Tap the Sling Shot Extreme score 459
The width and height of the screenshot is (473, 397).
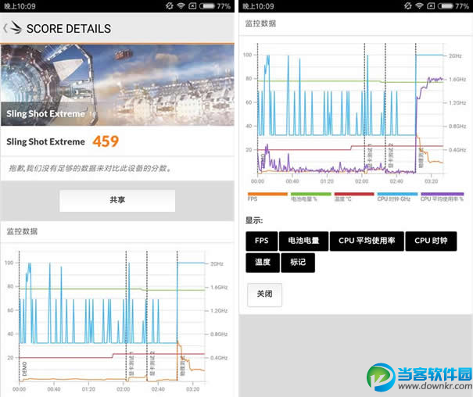[106, 141]
